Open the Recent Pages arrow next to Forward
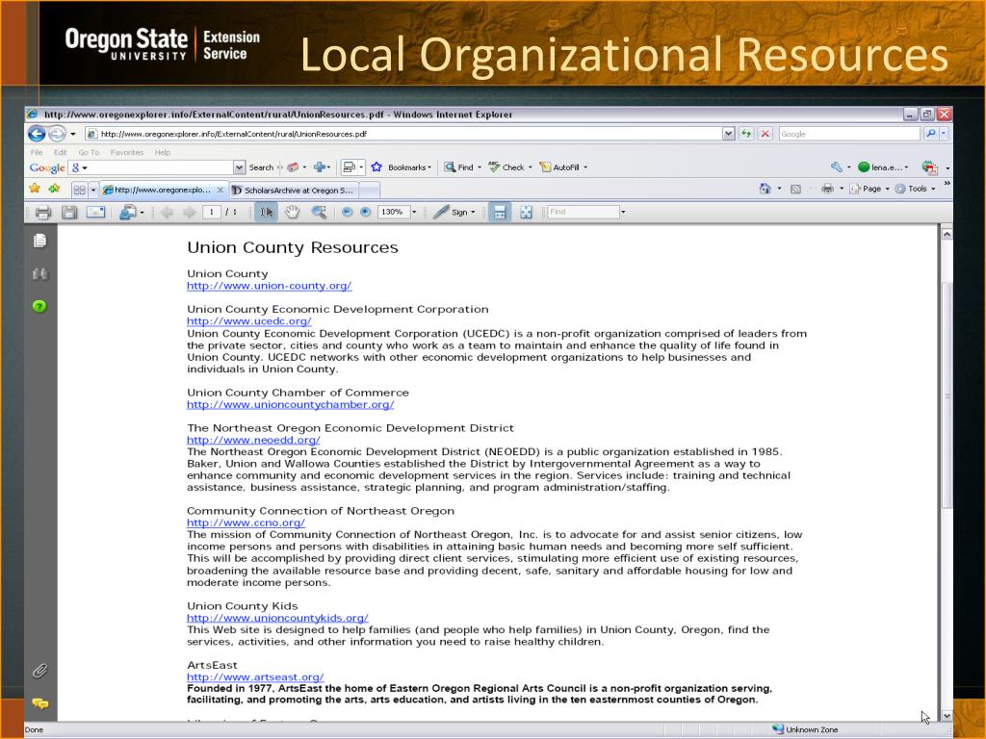Viewport: 986px width, 739px height. coord(73,134)
